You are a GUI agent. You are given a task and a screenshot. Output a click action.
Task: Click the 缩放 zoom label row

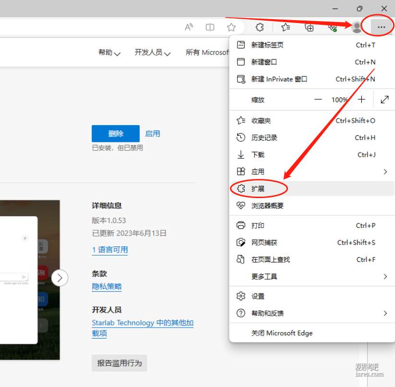[x=258, y=100]
